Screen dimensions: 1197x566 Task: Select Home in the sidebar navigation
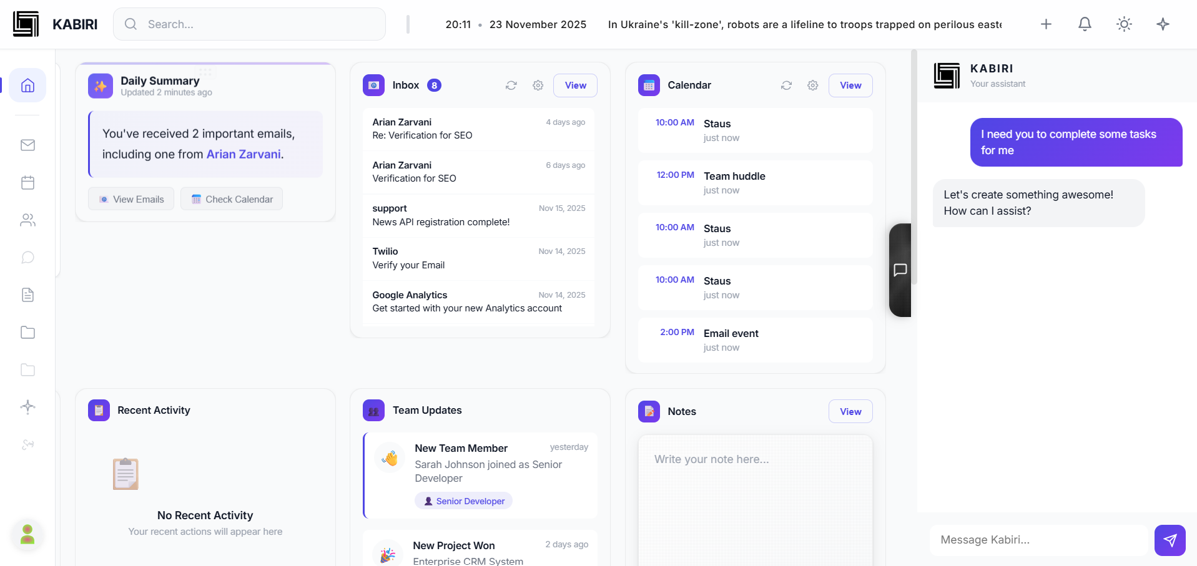coord(27,85)
